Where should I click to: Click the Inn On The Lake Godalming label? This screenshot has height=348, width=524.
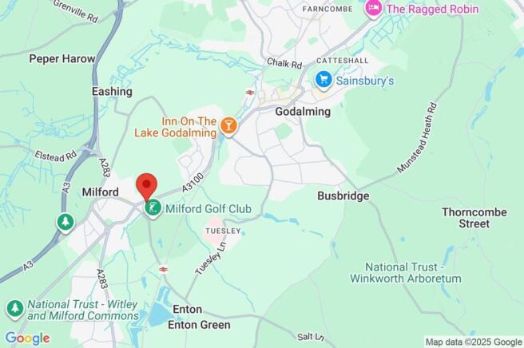pyautogui.click(x=176, y=127)
